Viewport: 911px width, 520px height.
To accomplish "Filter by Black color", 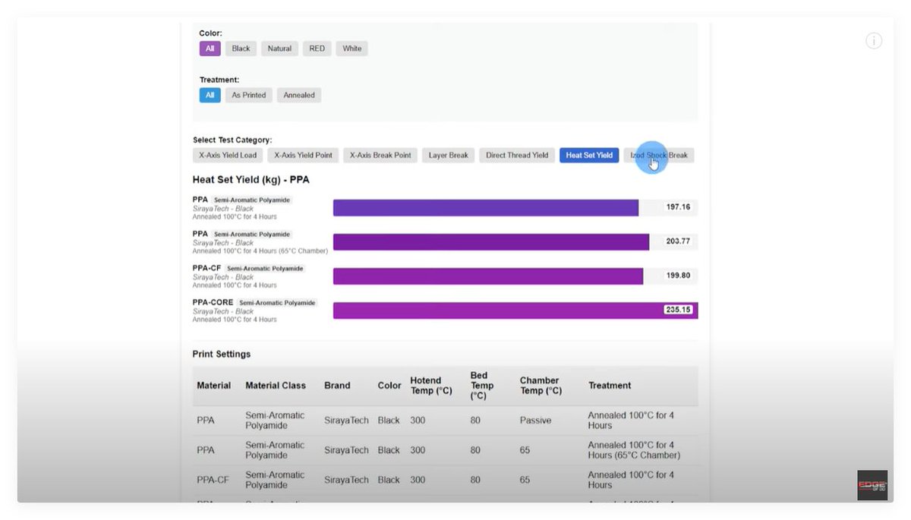I will (x=241, y=49).
